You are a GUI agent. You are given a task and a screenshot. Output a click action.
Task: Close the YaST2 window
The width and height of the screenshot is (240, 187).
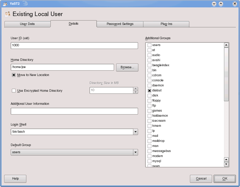(235, 4)
